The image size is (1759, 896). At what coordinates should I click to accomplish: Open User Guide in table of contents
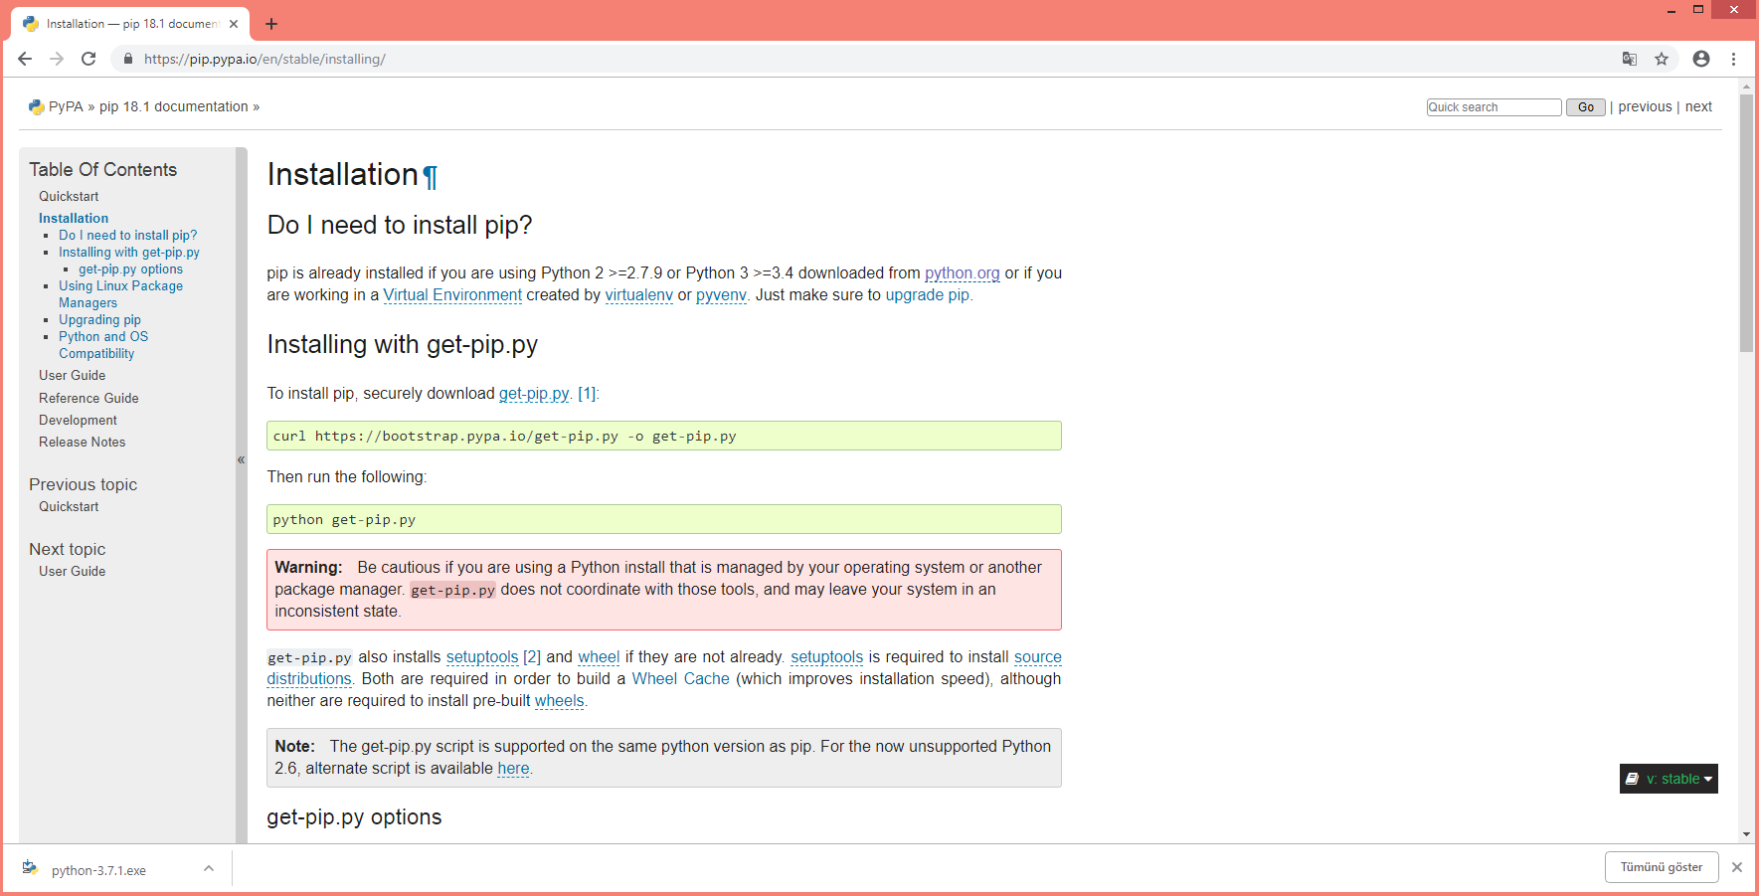tap(72, 375)
